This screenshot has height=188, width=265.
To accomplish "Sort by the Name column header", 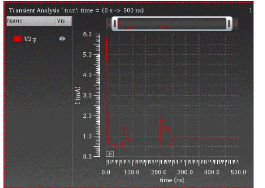I will pos(31,21).
